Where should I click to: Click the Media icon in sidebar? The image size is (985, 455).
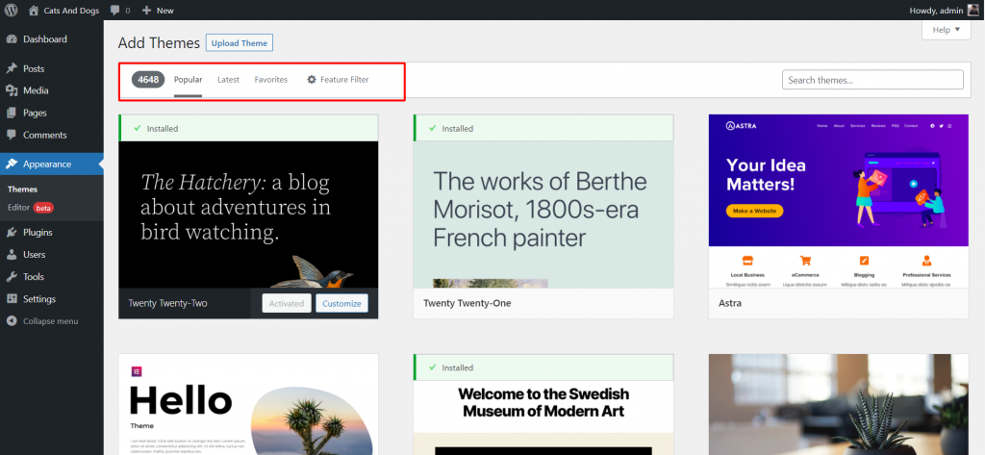pyautogui.click(x=12, y=90)
